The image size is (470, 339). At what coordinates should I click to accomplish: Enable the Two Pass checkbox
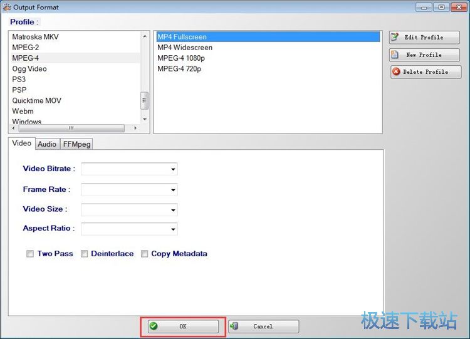[x=30, y=254]
